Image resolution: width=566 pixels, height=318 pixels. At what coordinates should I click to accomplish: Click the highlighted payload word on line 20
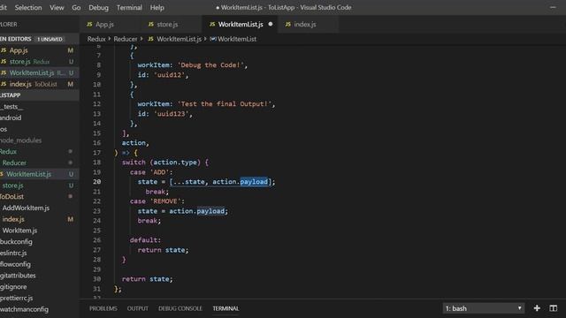pyautogui.click(x=254, y=182)
